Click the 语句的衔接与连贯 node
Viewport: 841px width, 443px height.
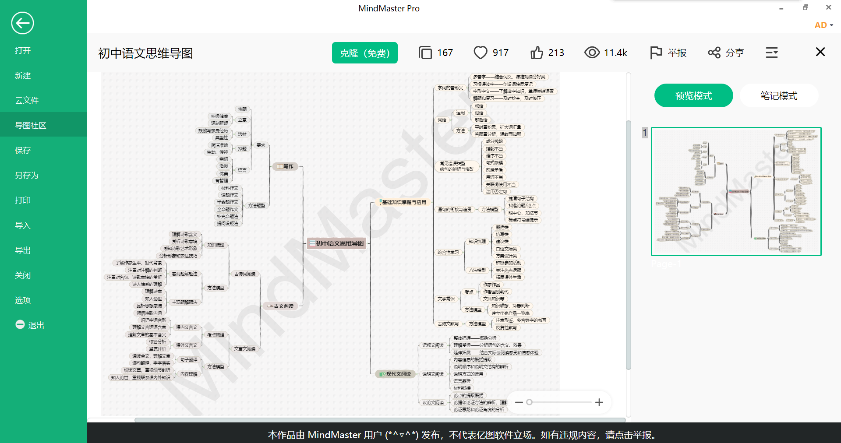[x=454, y=210]
